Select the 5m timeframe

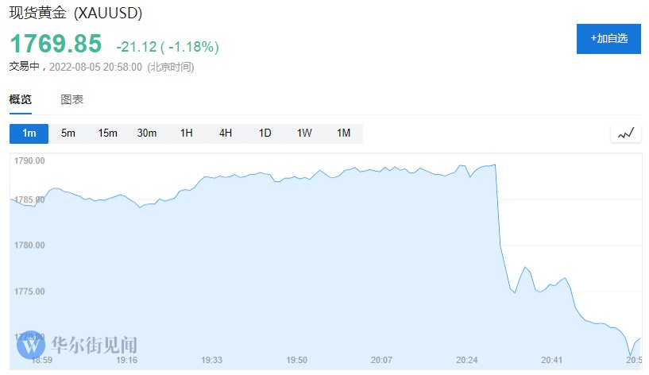[68, 133]
